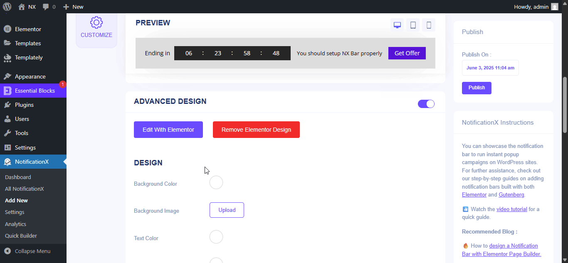Open the Tools menu

pyautogui.click(x=33, y=133)
